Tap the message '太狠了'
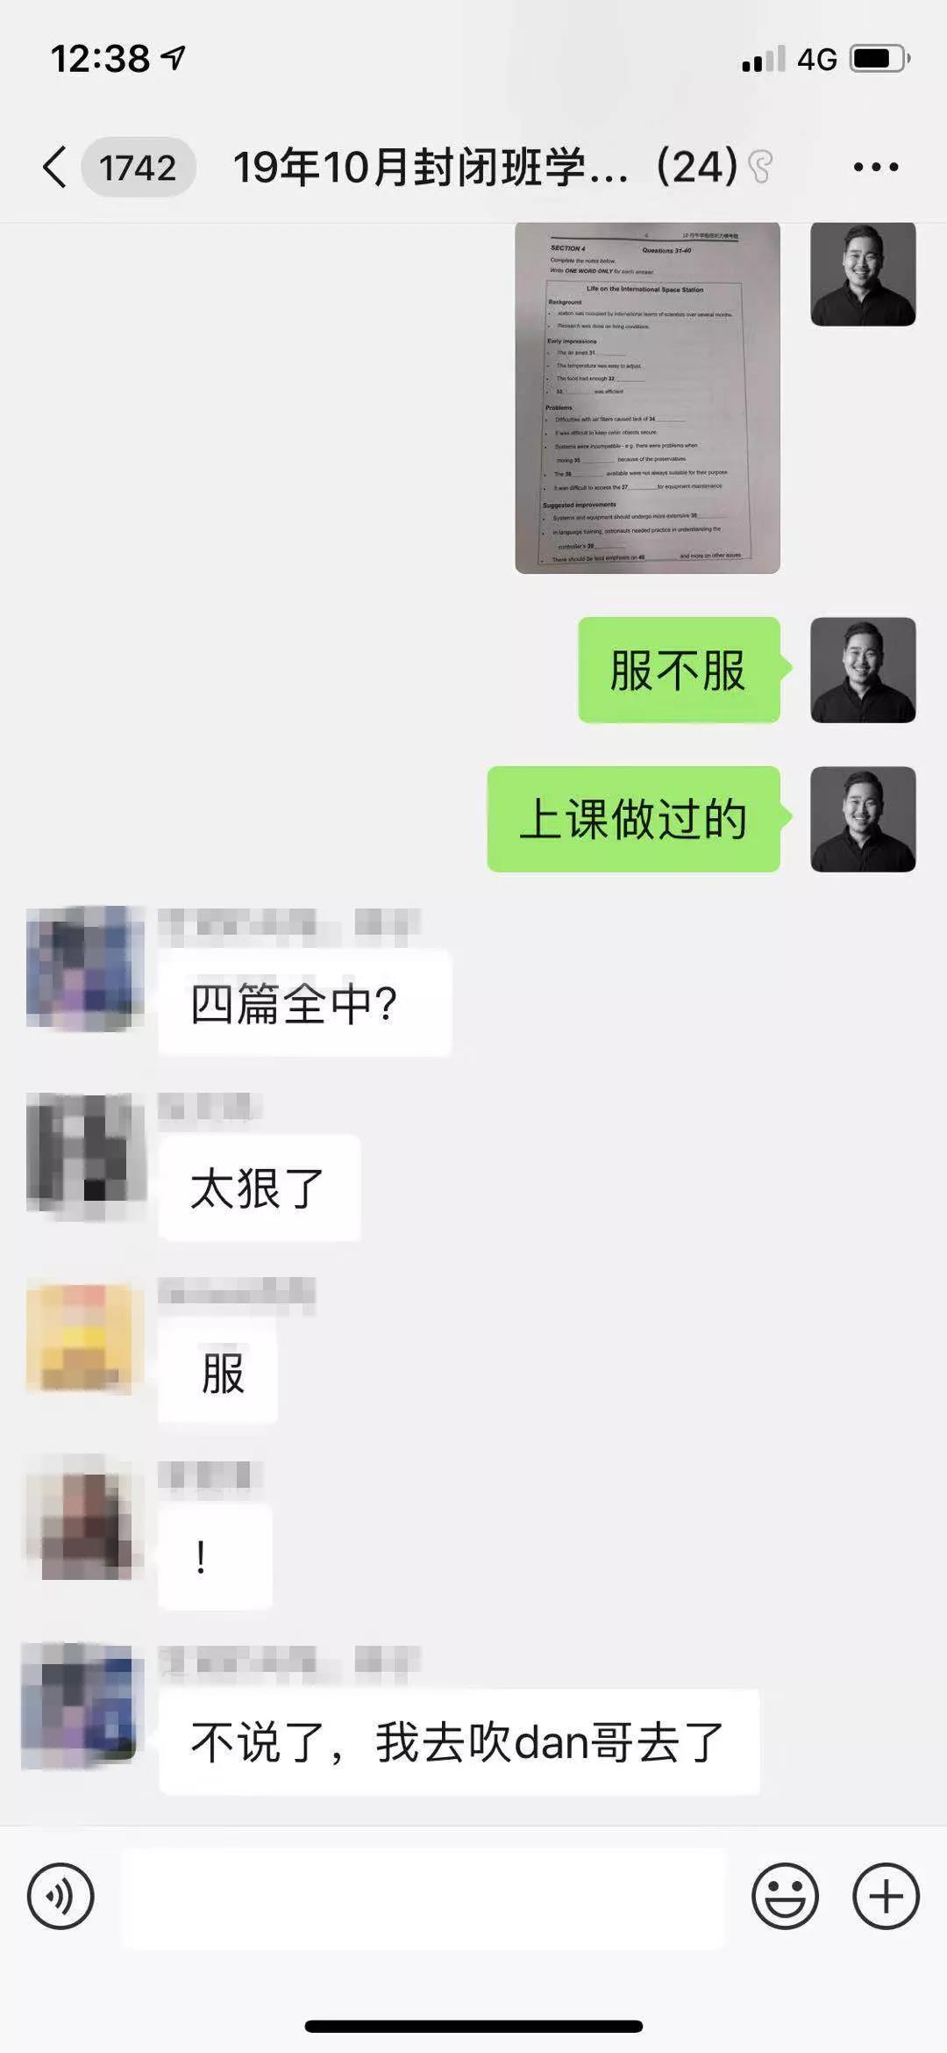The height and width of the screenshot is (2053, 947). pyautogui.click(x=259, y=1188)
